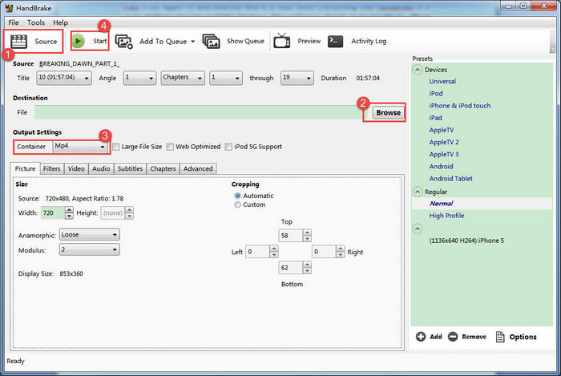561x376 pixels.
Task: Open the Modulus dropdown
Action: tap(90, 249)
